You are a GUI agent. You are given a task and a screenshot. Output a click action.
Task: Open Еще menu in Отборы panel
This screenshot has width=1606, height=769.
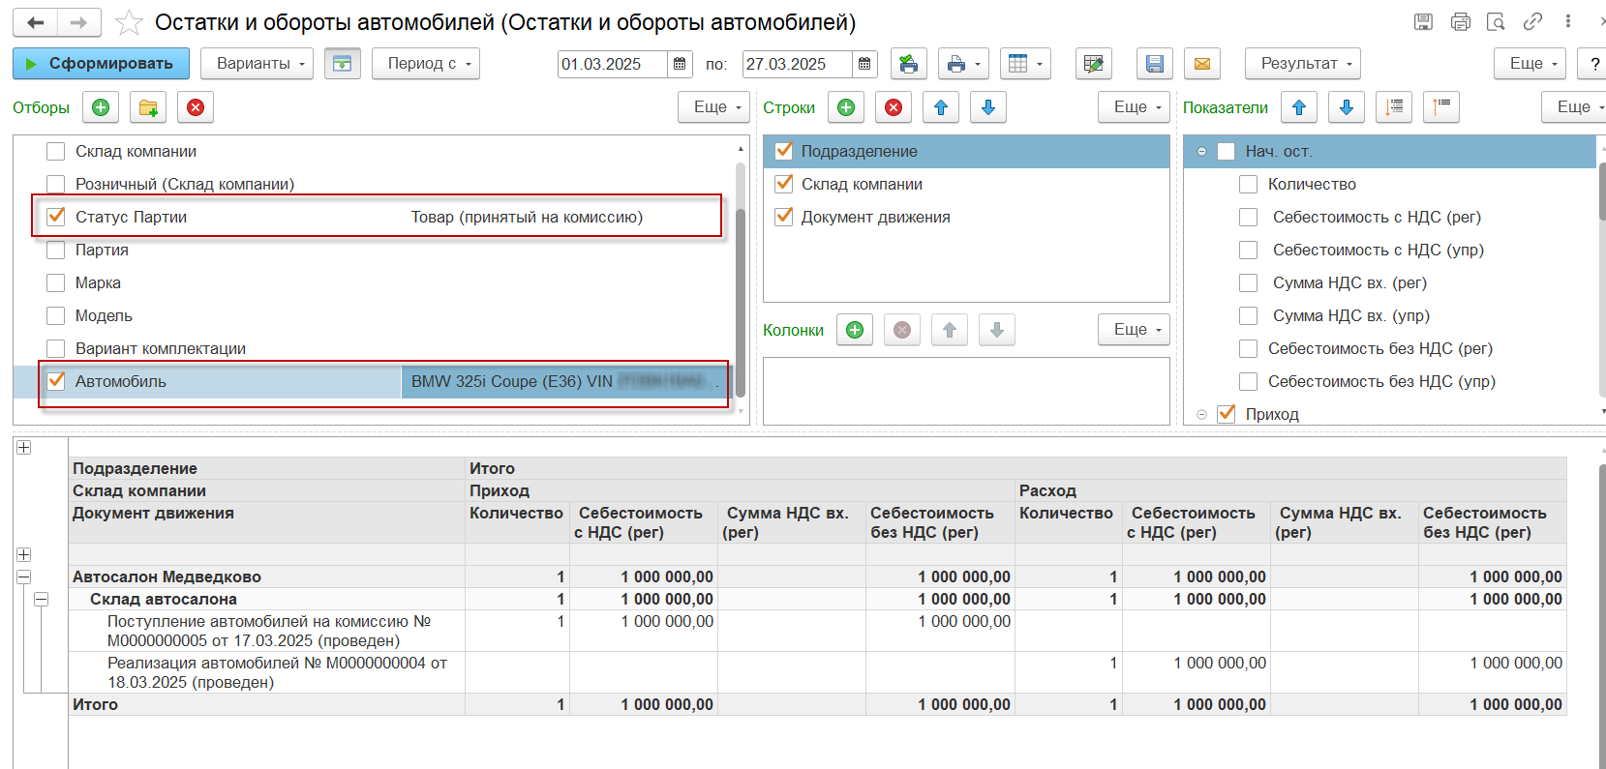coord(714,107)
